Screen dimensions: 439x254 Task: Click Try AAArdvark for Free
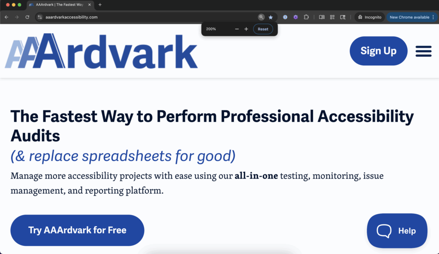point(77,230)
